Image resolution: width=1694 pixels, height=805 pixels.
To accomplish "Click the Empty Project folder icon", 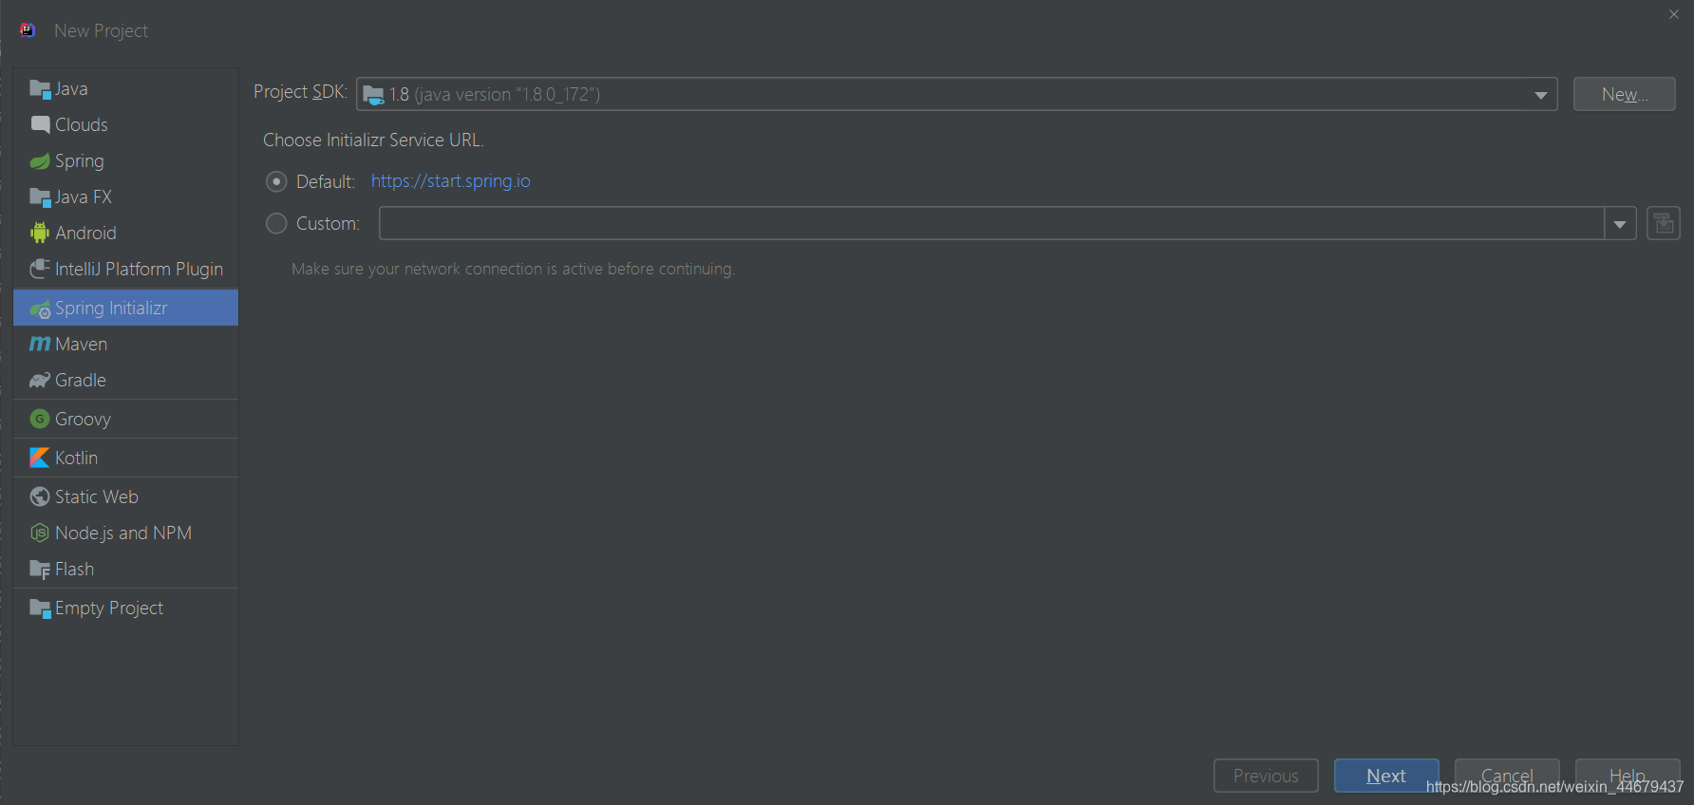I will click(40, 608).
